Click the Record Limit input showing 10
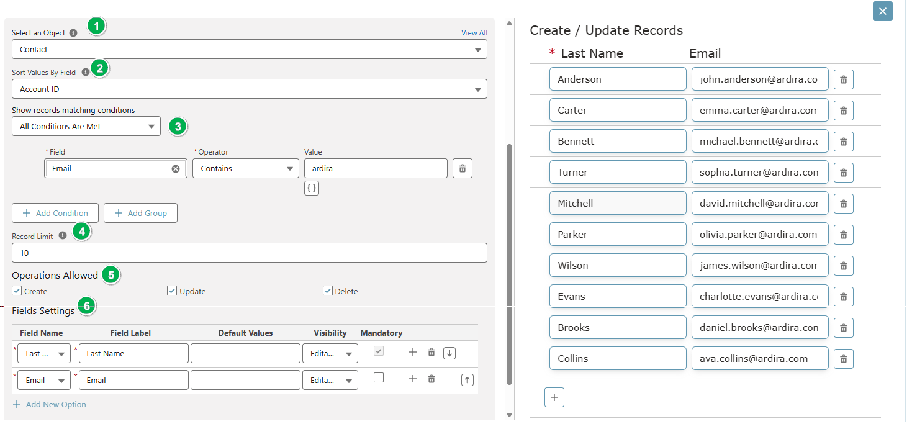The height and width of the screenshot is (424, 912). click(x=250, y=253)
